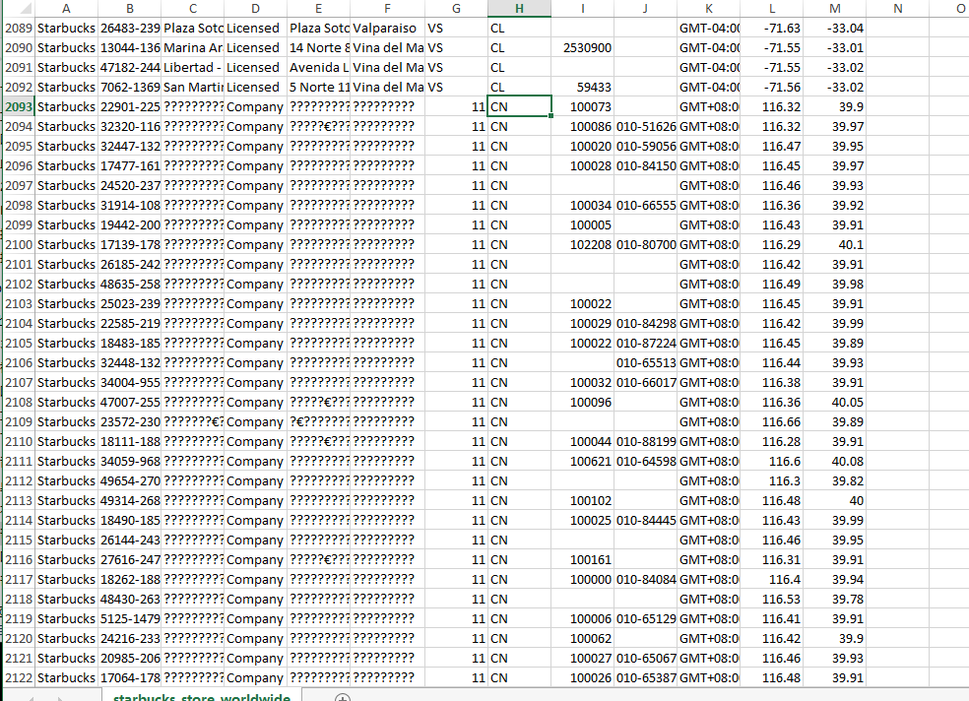Click cell '100020' in row 2095
Viewport: 969px width, 701px height.
point(582,146)
